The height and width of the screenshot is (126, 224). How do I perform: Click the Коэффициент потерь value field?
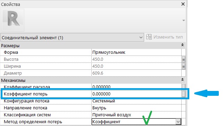click(136, 94)
